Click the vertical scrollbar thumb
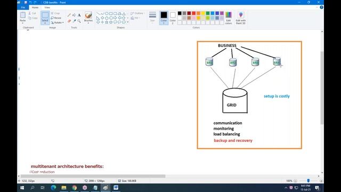The width and height of the screenshot is (341, 192). 322,87
